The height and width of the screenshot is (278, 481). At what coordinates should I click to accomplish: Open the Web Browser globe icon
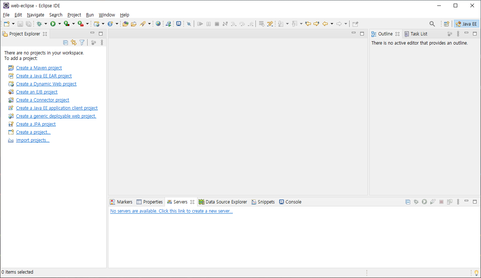(158, 24)
